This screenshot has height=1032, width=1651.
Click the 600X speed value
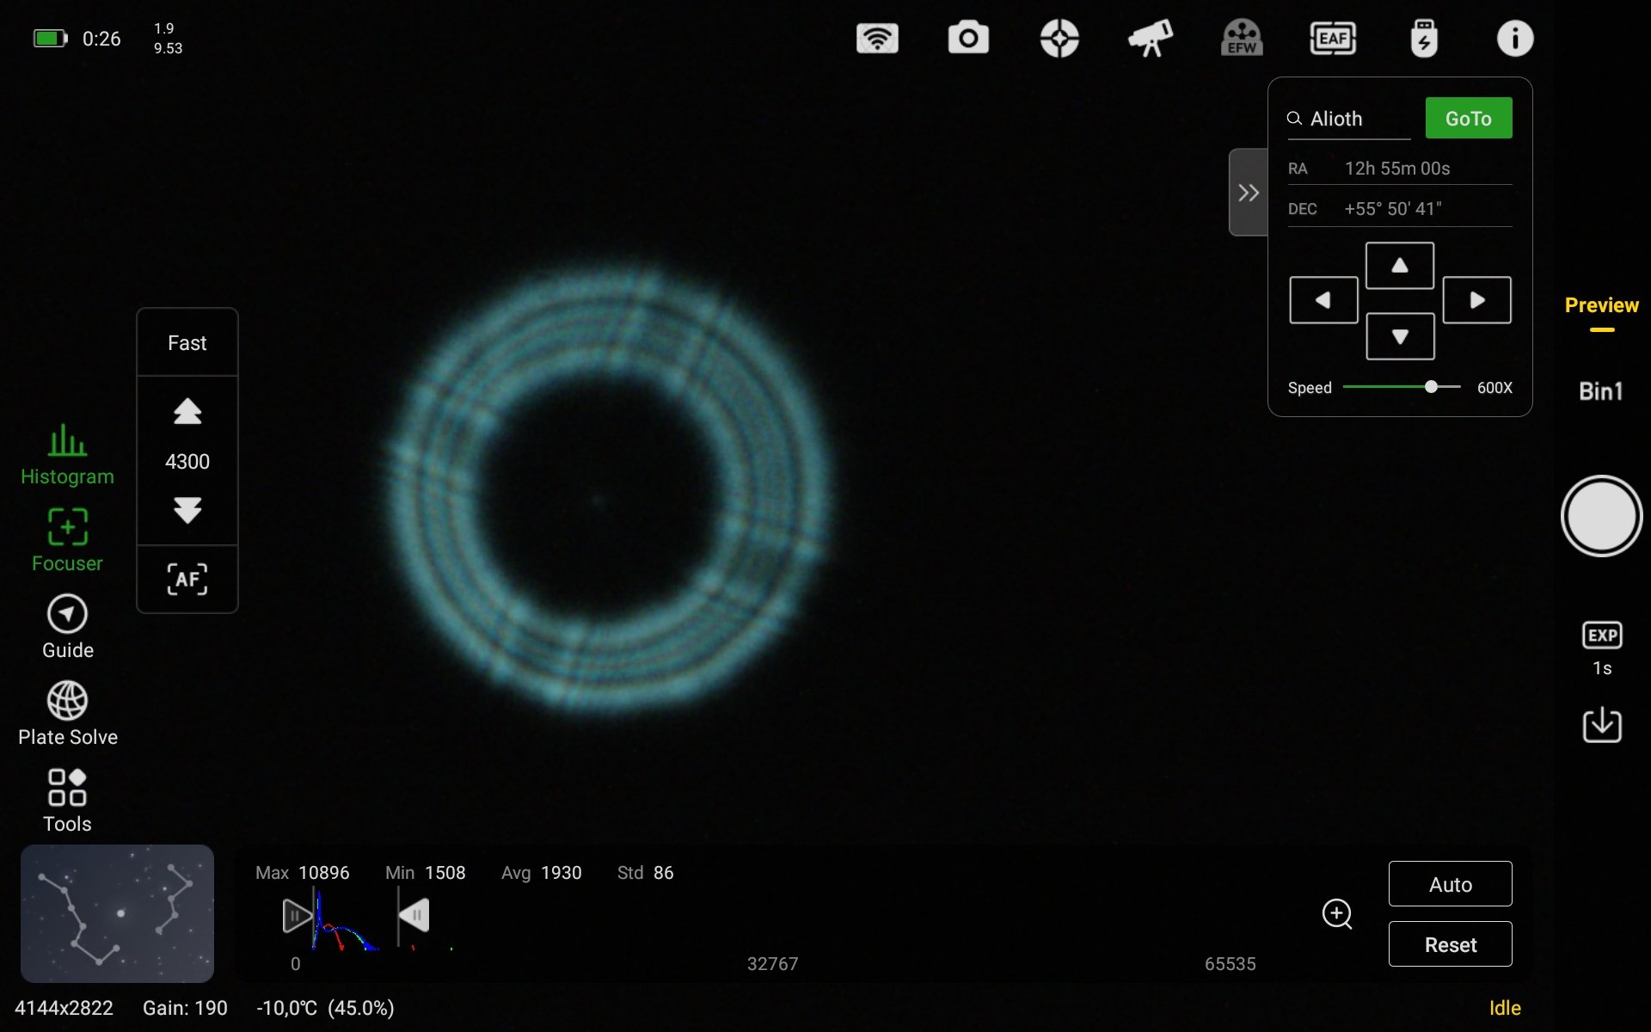point(1494,388)
